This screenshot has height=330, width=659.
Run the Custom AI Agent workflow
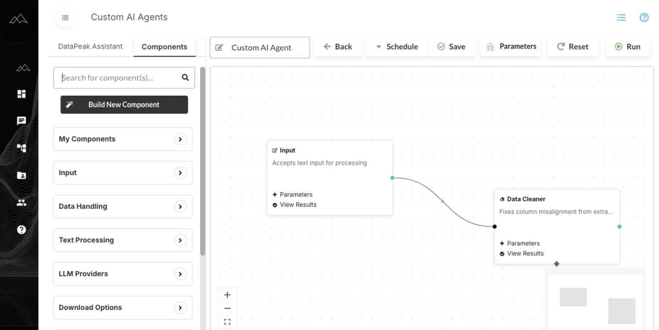tap(628, 46)
